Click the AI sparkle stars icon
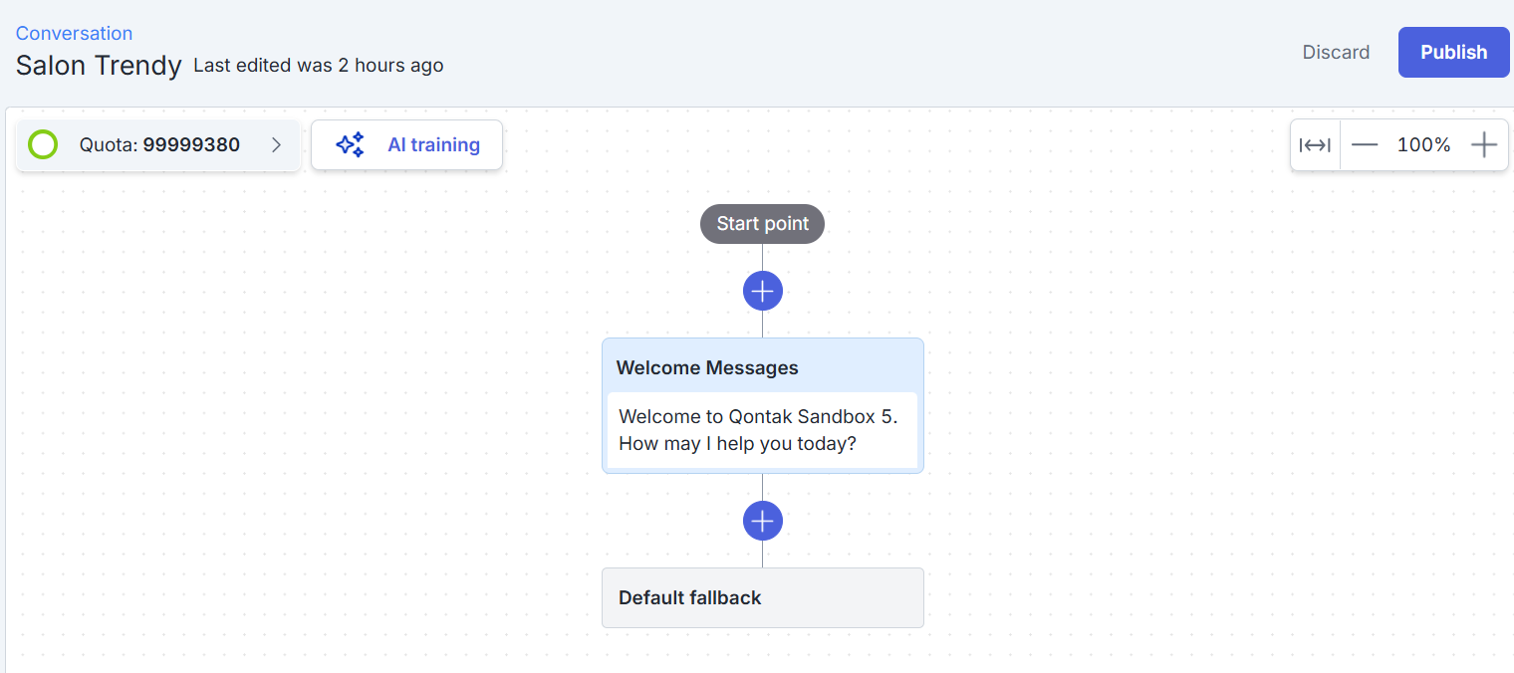The width and height of the screenshot is (1514, 673). coord(350,145)
